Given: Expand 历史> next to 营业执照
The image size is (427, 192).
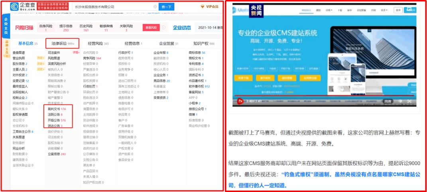Looking at the screenshot, I should pyautogui.click(x=41, y=58).
